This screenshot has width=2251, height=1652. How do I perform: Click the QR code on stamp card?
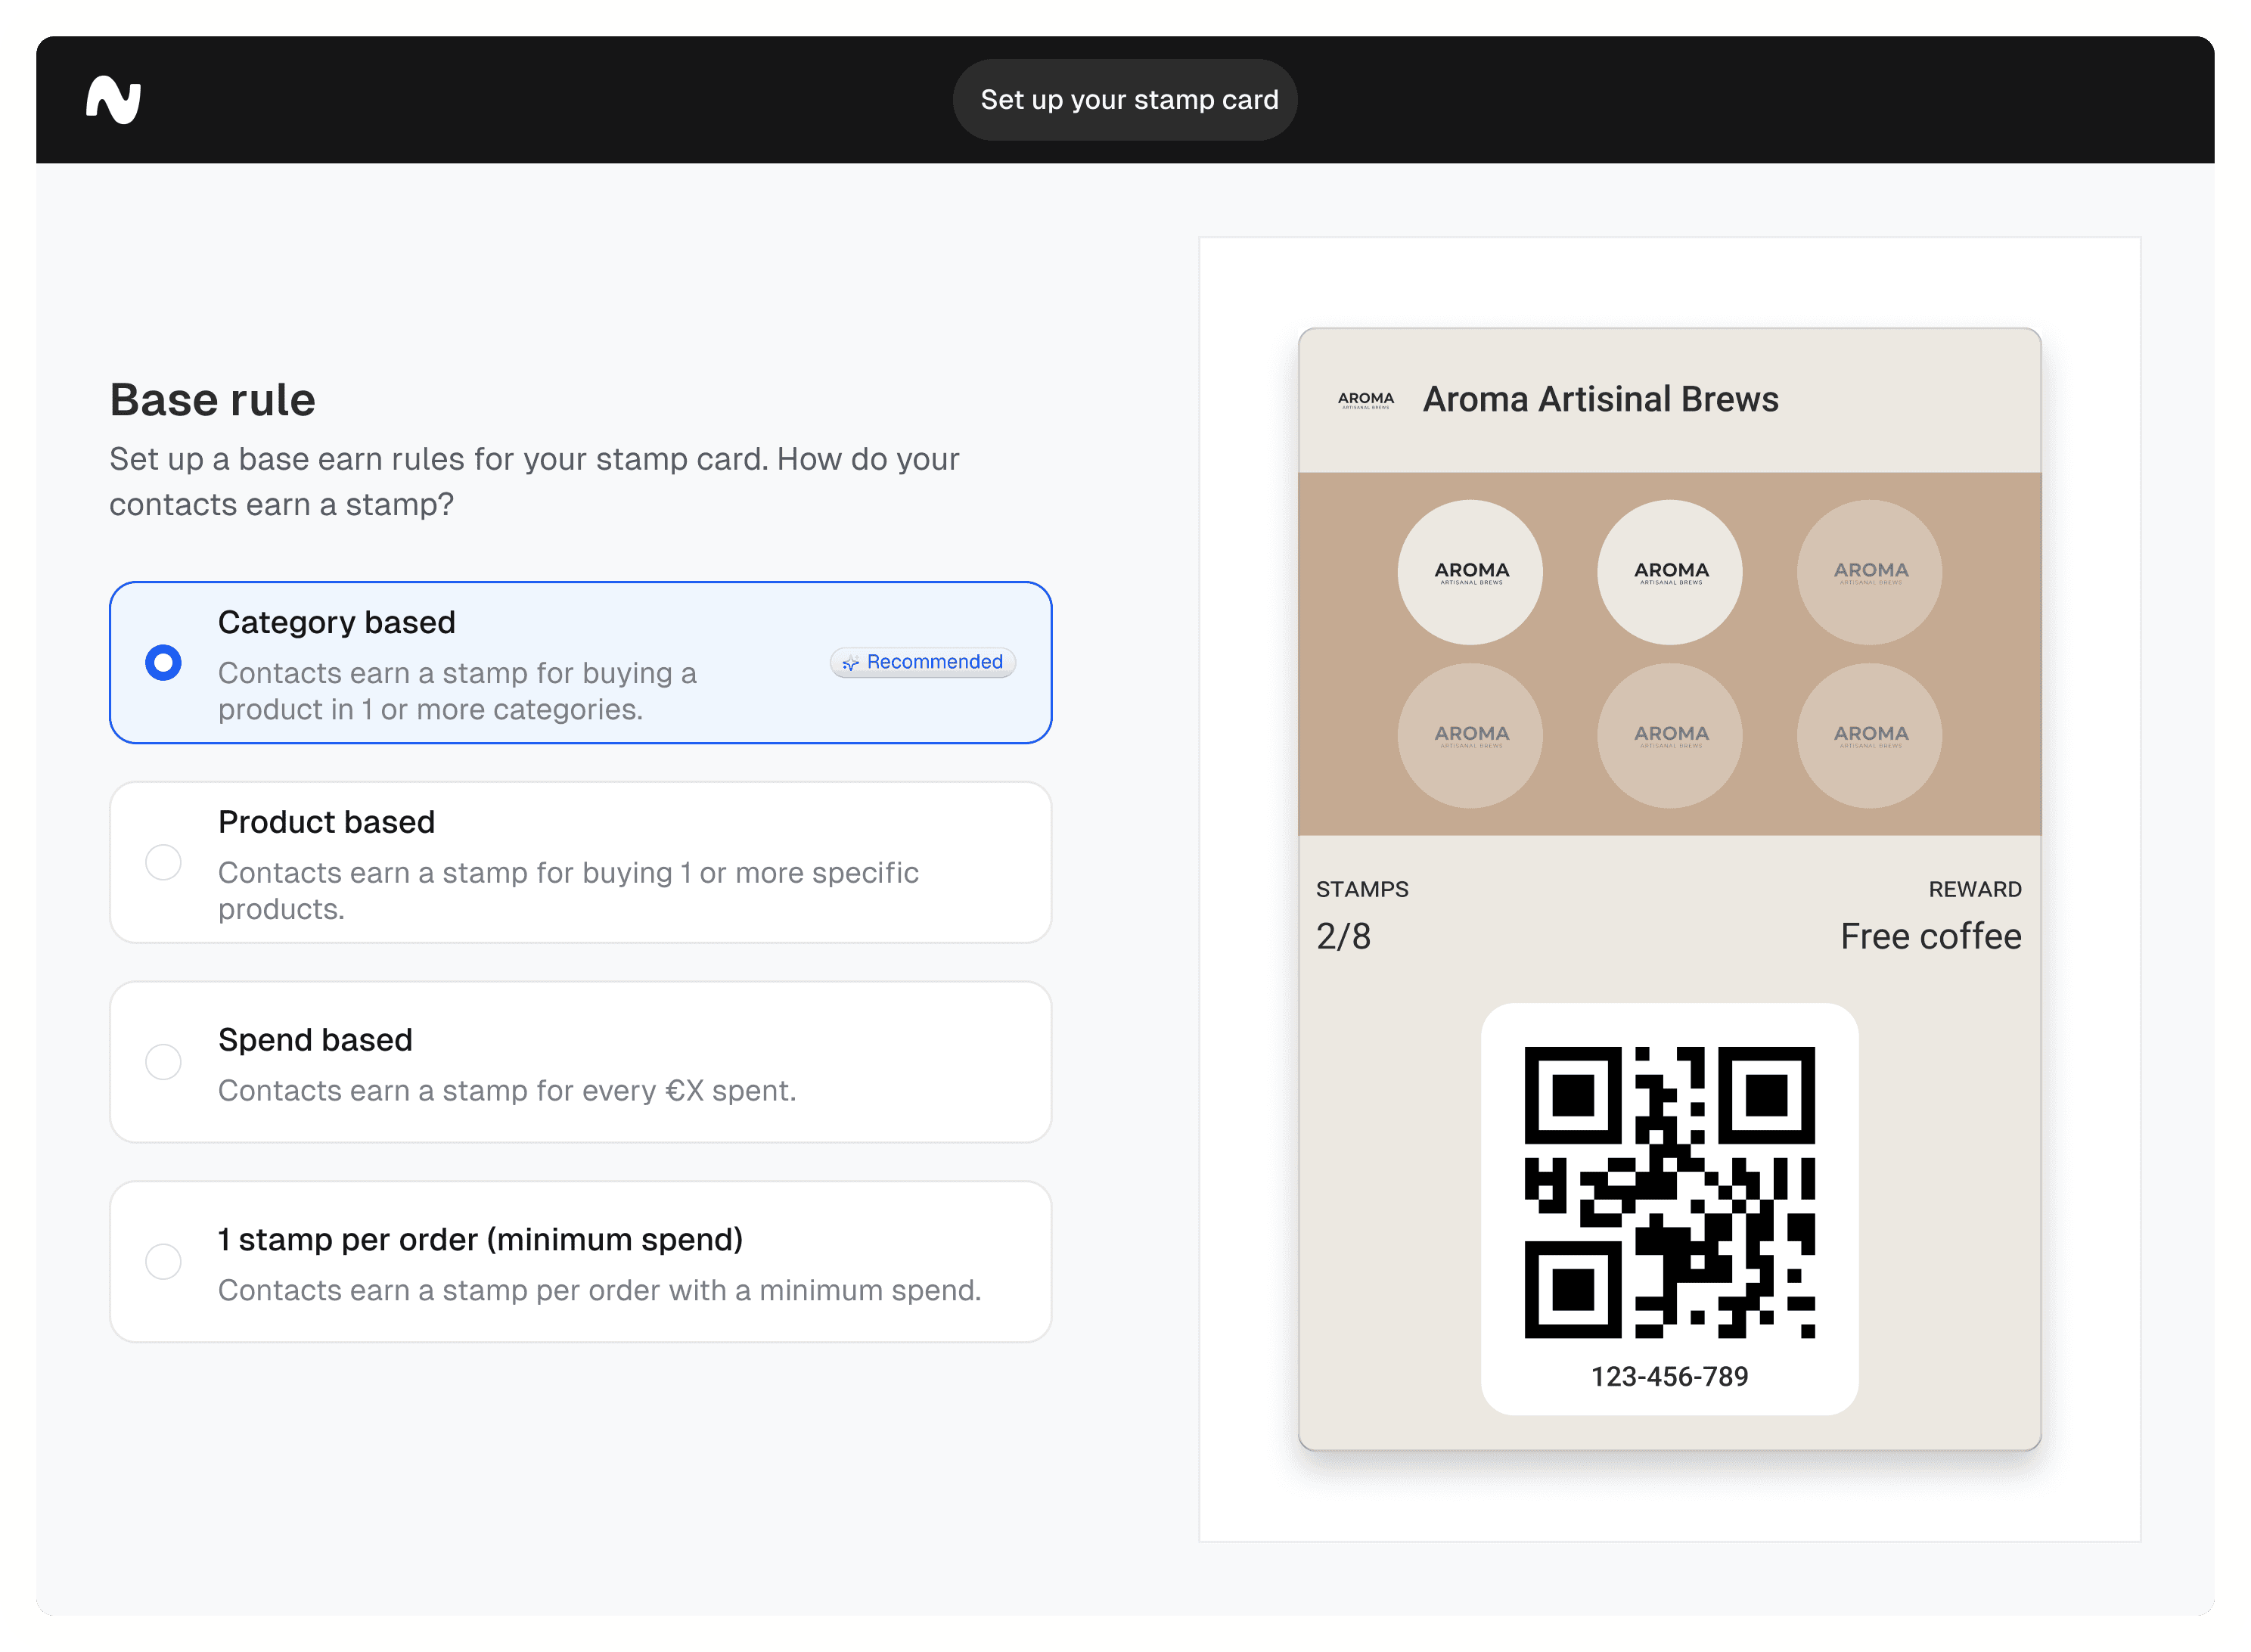coord(1669,1192)
